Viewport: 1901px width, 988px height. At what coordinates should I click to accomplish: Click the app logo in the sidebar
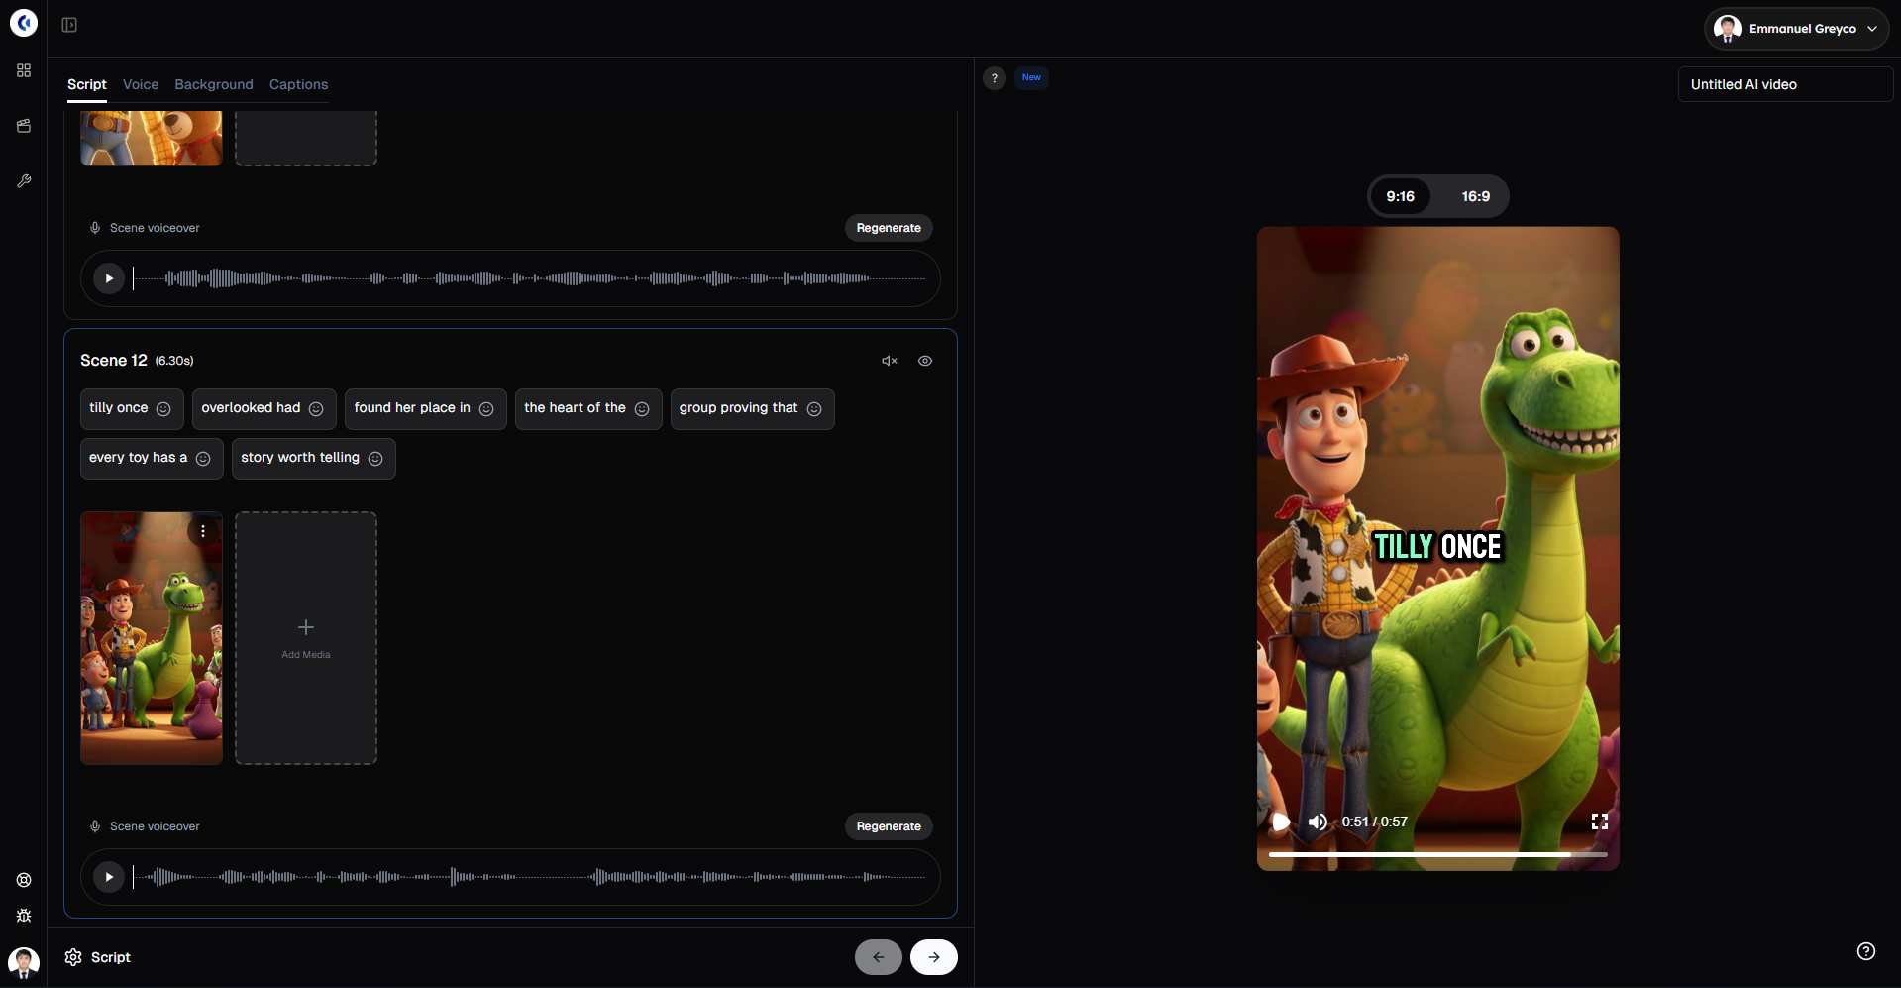[x=24, y=23]
